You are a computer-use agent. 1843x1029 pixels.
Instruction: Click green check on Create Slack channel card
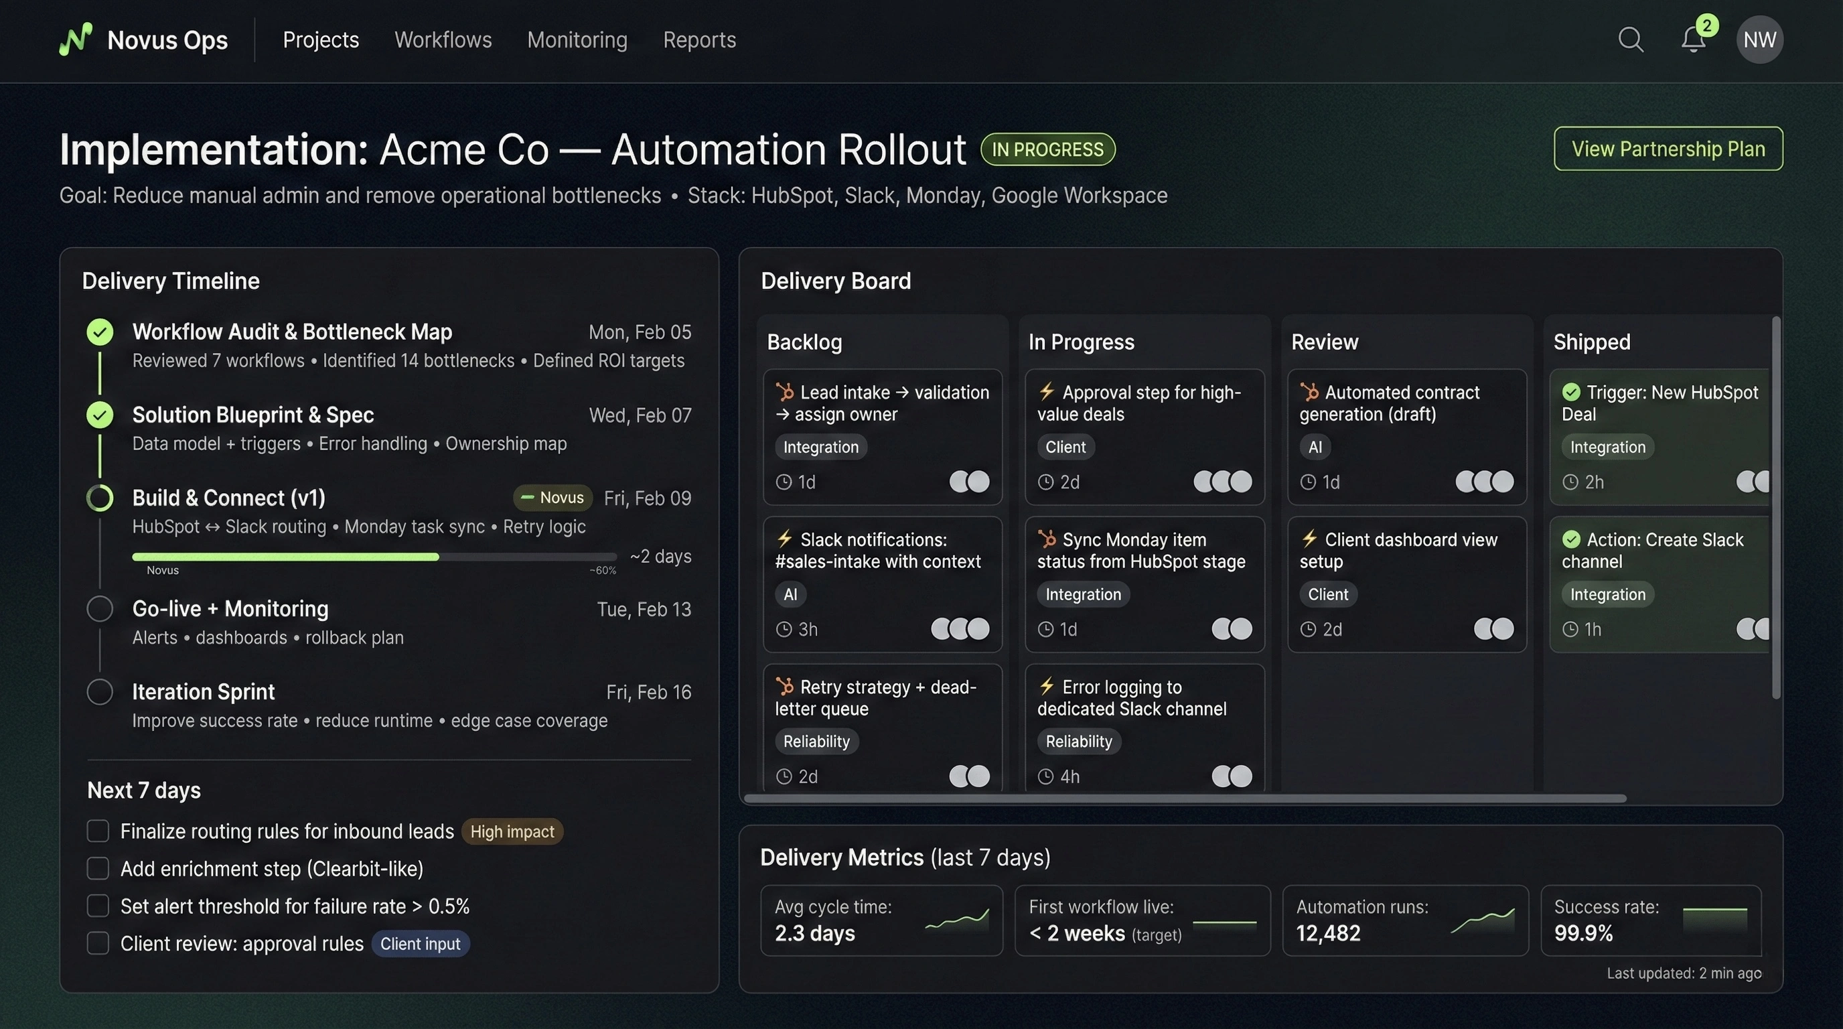pyautogui.click(x=1571, y=539)
